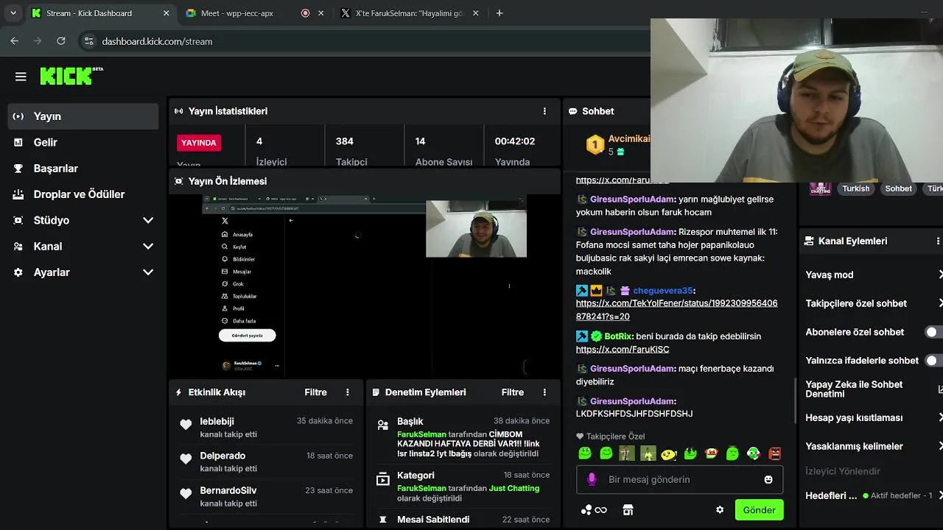Image resolution: width=943 pixels, height=530 pixels.
Task: Select Yayın in the sidebar
Action: tap(83, 116)
